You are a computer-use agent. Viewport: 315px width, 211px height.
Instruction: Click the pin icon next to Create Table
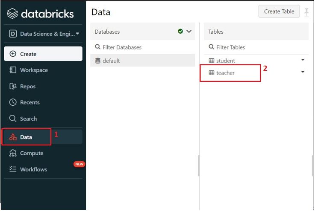pyautogui.click(x=306, y=12)
